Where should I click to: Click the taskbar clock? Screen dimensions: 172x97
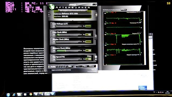(x=167, y=92)
